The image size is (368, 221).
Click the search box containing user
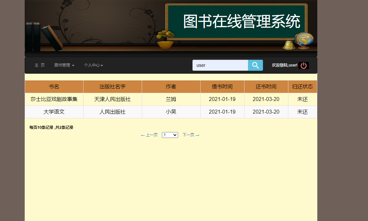220,65
